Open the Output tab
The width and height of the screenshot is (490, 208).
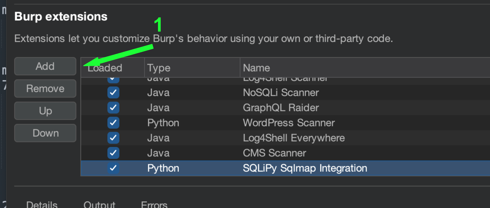99,205
